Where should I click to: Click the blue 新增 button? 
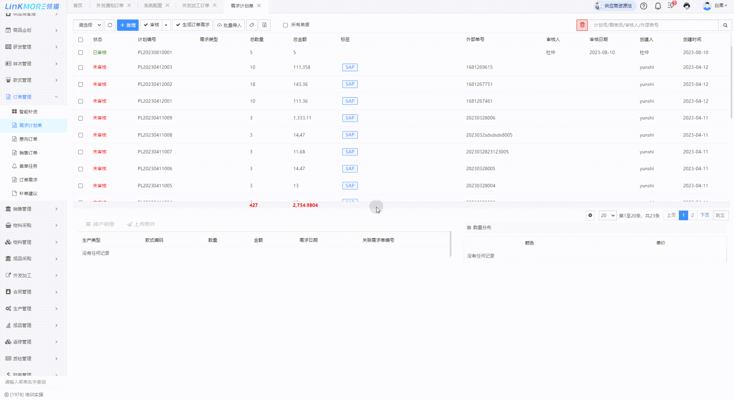pos(128,25)
